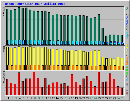Click day label 18 on the x-axis

click(x=72, y=98)
